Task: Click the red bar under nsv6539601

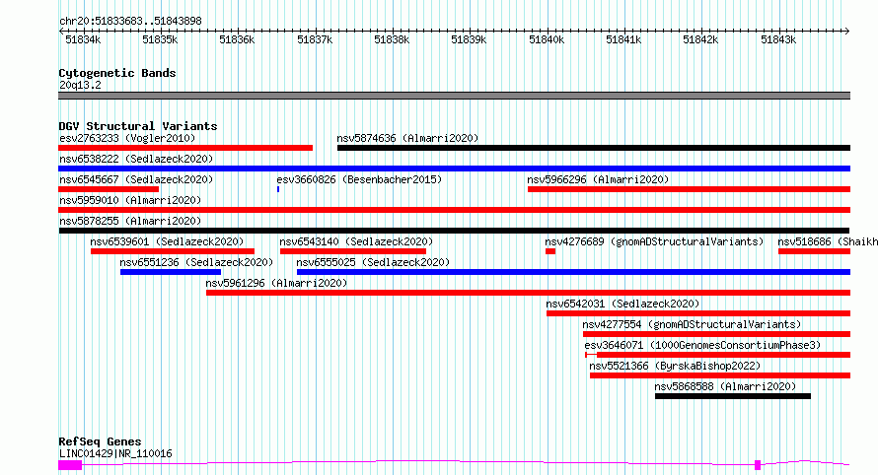Action: [173, 251]
